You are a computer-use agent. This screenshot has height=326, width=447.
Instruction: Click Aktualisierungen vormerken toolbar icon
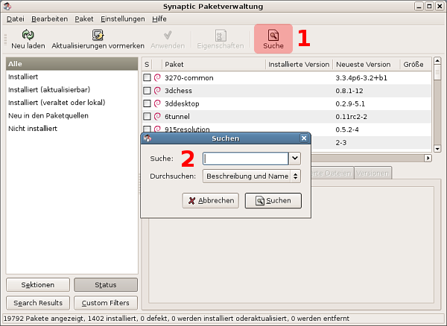click(98, 35)
